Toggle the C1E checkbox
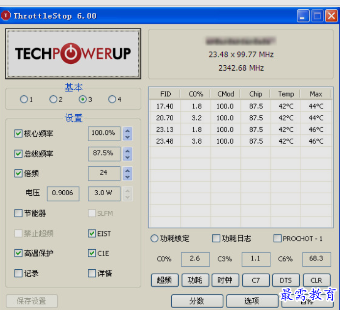Screen dimensions: 340x310 point(92,253)
